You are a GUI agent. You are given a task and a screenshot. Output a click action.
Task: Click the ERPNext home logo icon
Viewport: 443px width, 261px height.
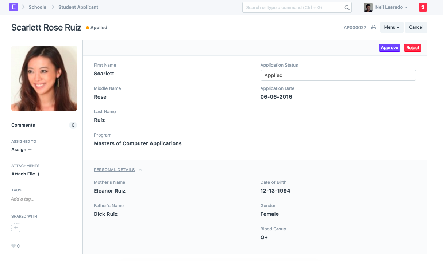14,7
